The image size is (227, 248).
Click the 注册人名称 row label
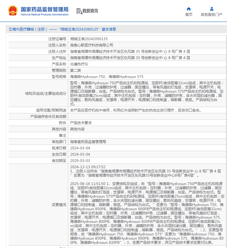(57, 45)
